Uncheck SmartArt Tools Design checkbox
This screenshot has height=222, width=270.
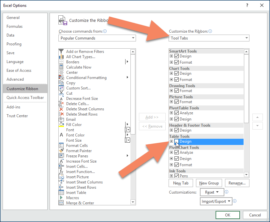point(176,56)
